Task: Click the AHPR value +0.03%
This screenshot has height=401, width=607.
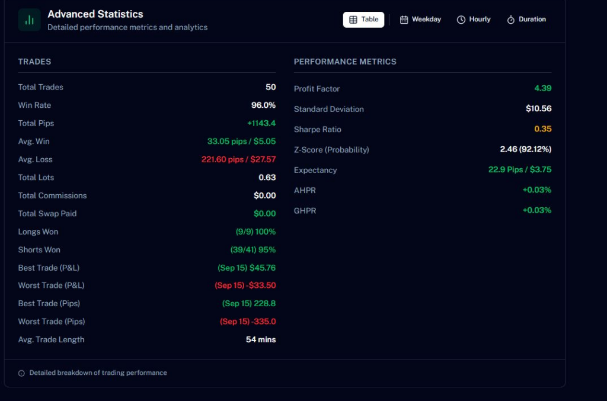Action: 537,190
